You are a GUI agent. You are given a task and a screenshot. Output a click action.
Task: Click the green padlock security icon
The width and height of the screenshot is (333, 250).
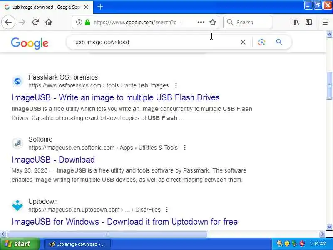point(87,22)
